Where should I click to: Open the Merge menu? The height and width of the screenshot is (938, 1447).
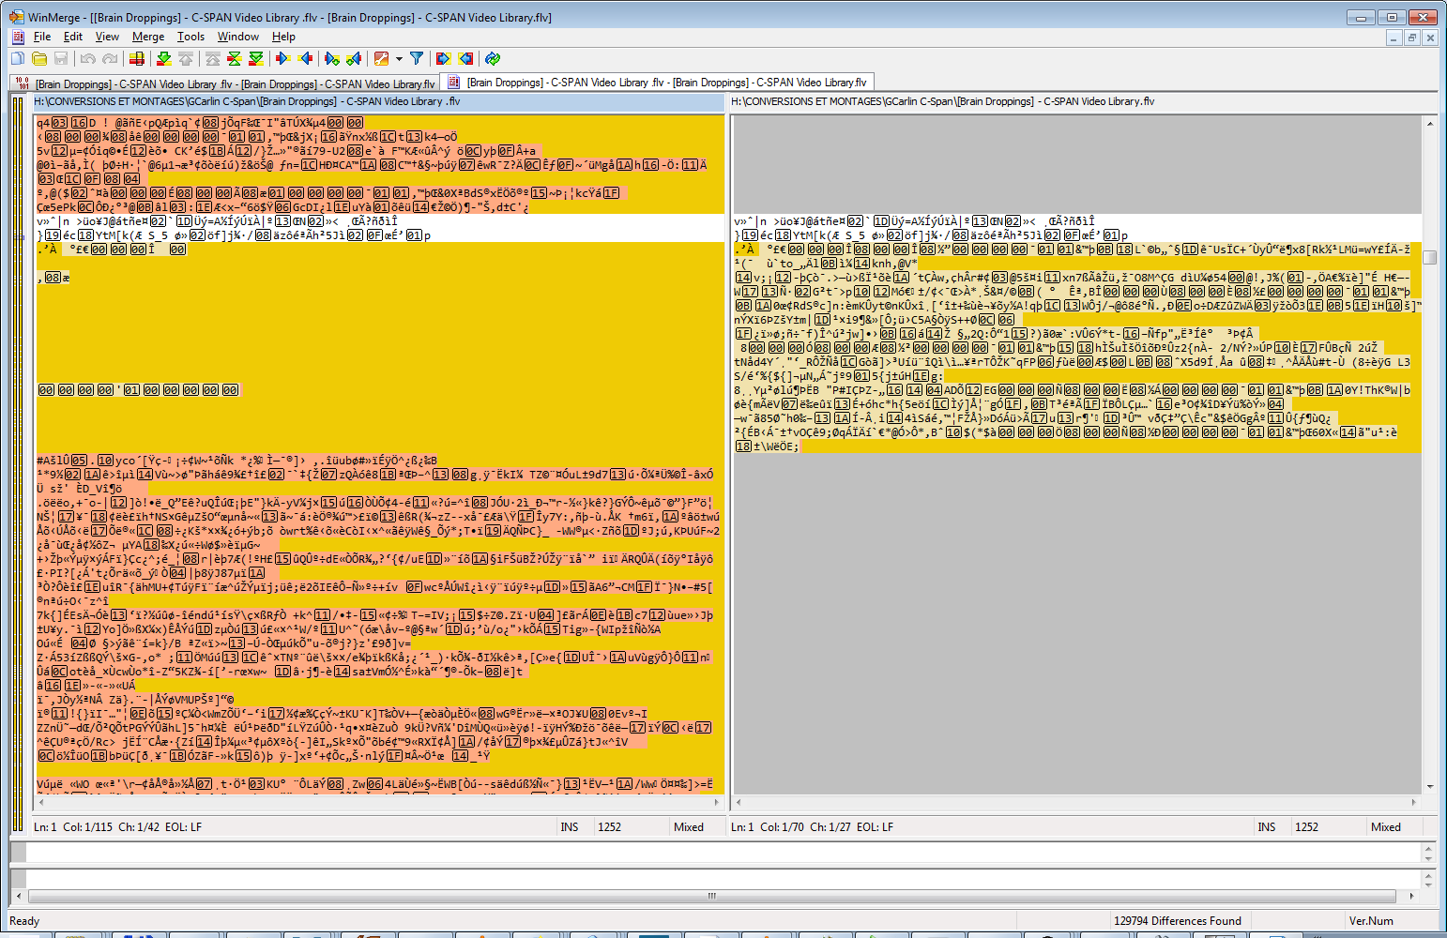tap(147, 37)
